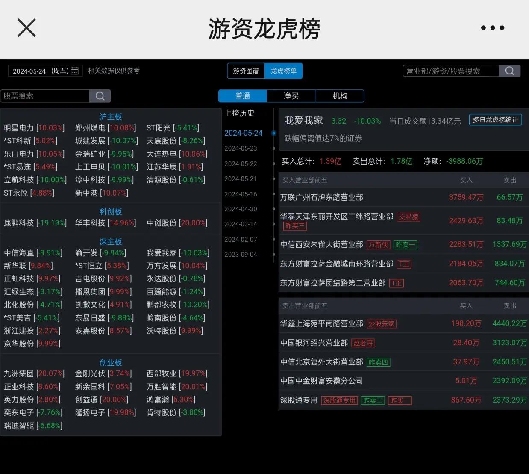Select history date 2024-02-07
The height and width of the screenshot is (474, 529).
pos(241,240)
